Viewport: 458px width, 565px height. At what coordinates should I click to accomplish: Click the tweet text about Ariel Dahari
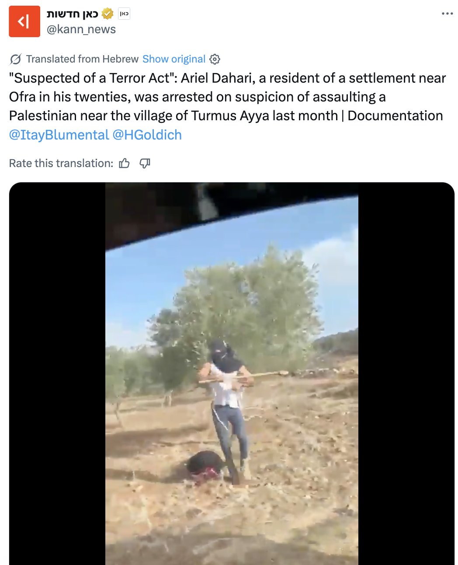coord(227,97)
